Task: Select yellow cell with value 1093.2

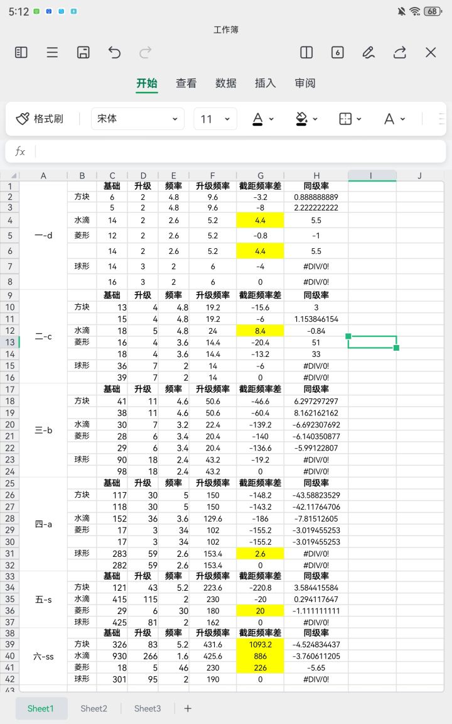Action: click(260, 645)
